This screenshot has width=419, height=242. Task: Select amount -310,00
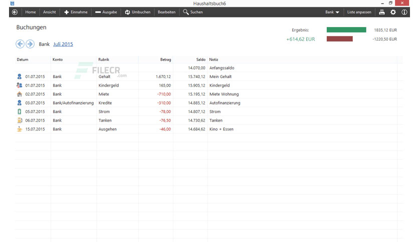pyautogui.click(x=164, y=103)
